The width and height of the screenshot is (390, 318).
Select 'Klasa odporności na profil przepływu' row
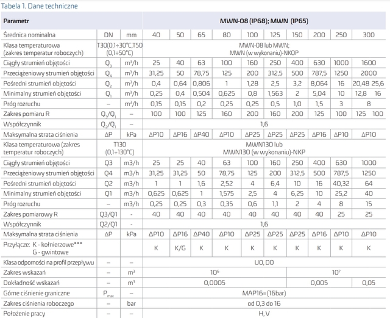(x=48, y=263)
